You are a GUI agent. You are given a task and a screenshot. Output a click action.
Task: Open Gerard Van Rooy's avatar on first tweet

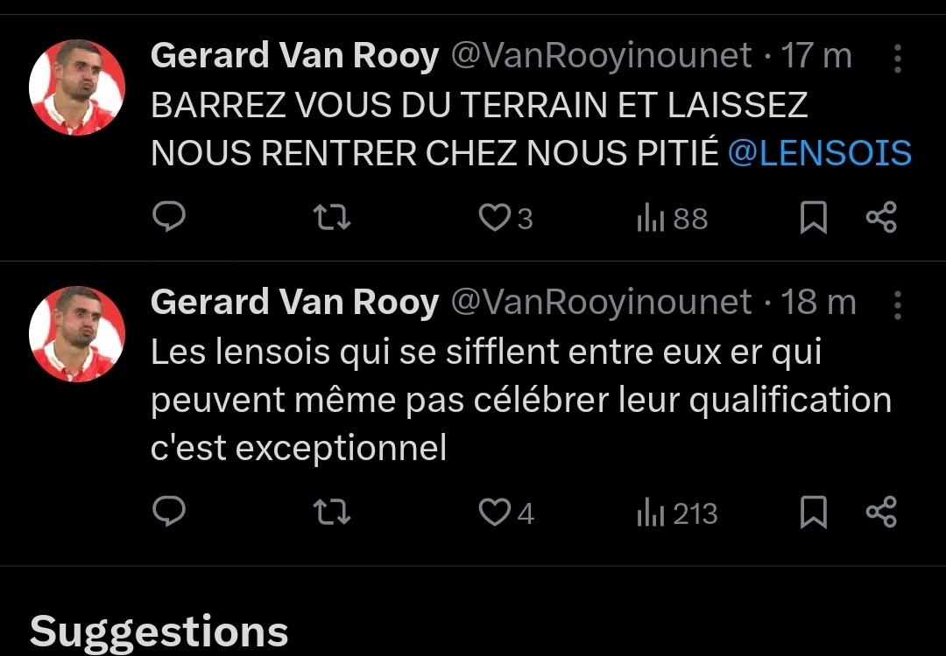77,87
